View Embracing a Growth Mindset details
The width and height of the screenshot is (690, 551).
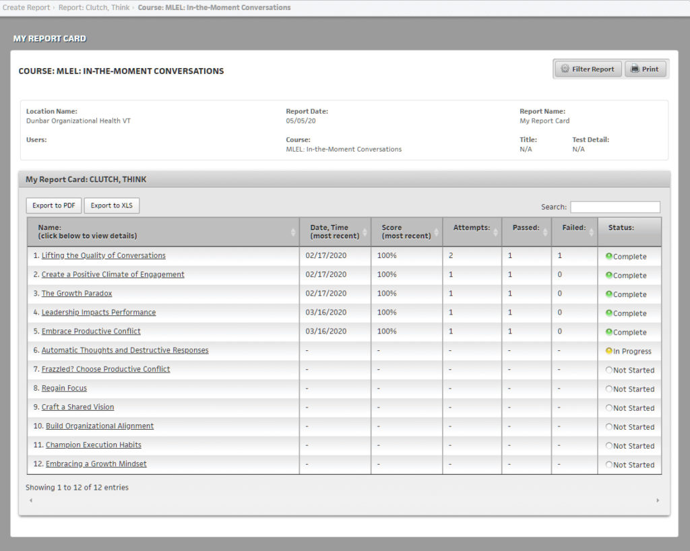(x=96, y=464)
